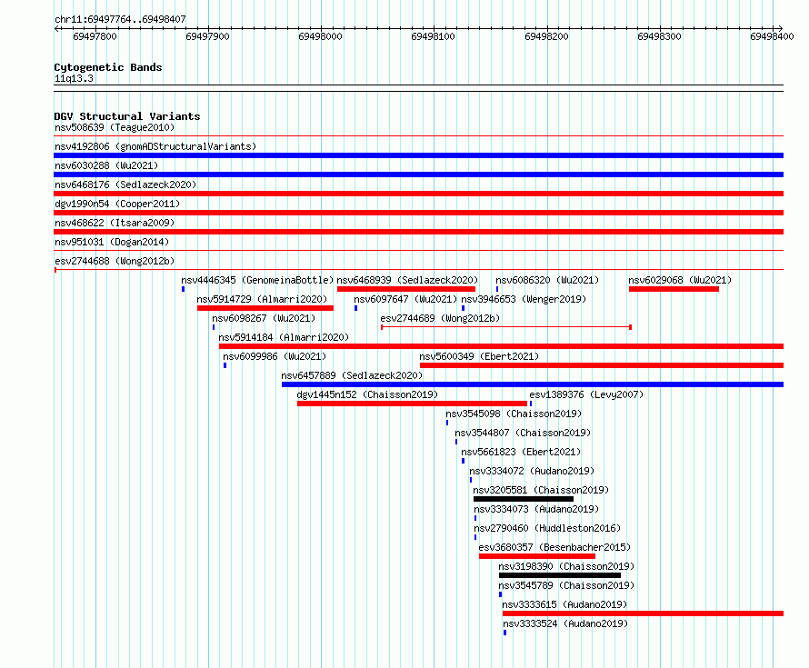Open nsv6097647 (Wu2021) label
Viewport: 809px width, 668px height.
(405, 299)
